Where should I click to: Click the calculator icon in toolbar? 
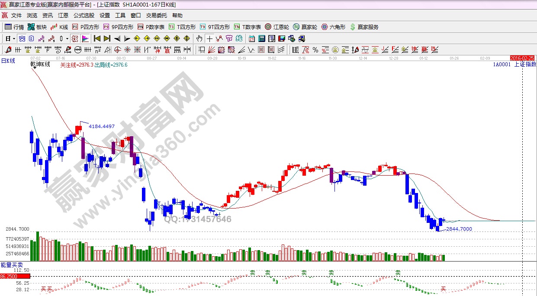click(262, 39)
